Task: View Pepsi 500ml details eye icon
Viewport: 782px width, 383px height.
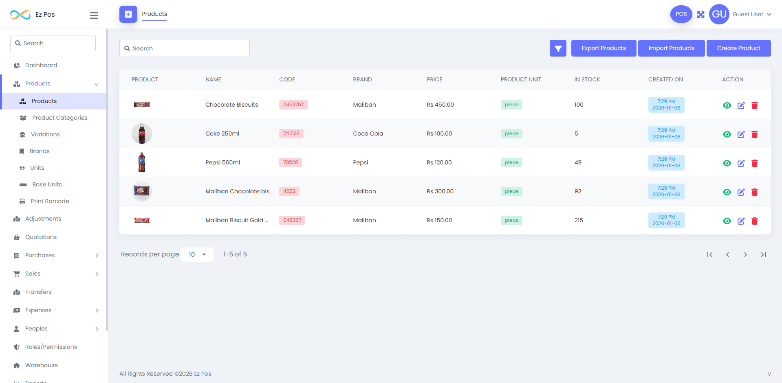Action: click(x=727, y=163)
